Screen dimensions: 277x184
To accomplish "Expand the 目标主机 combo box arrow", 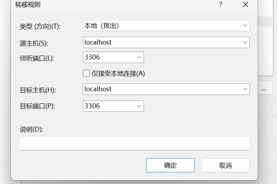I will [x=245, y=89].
